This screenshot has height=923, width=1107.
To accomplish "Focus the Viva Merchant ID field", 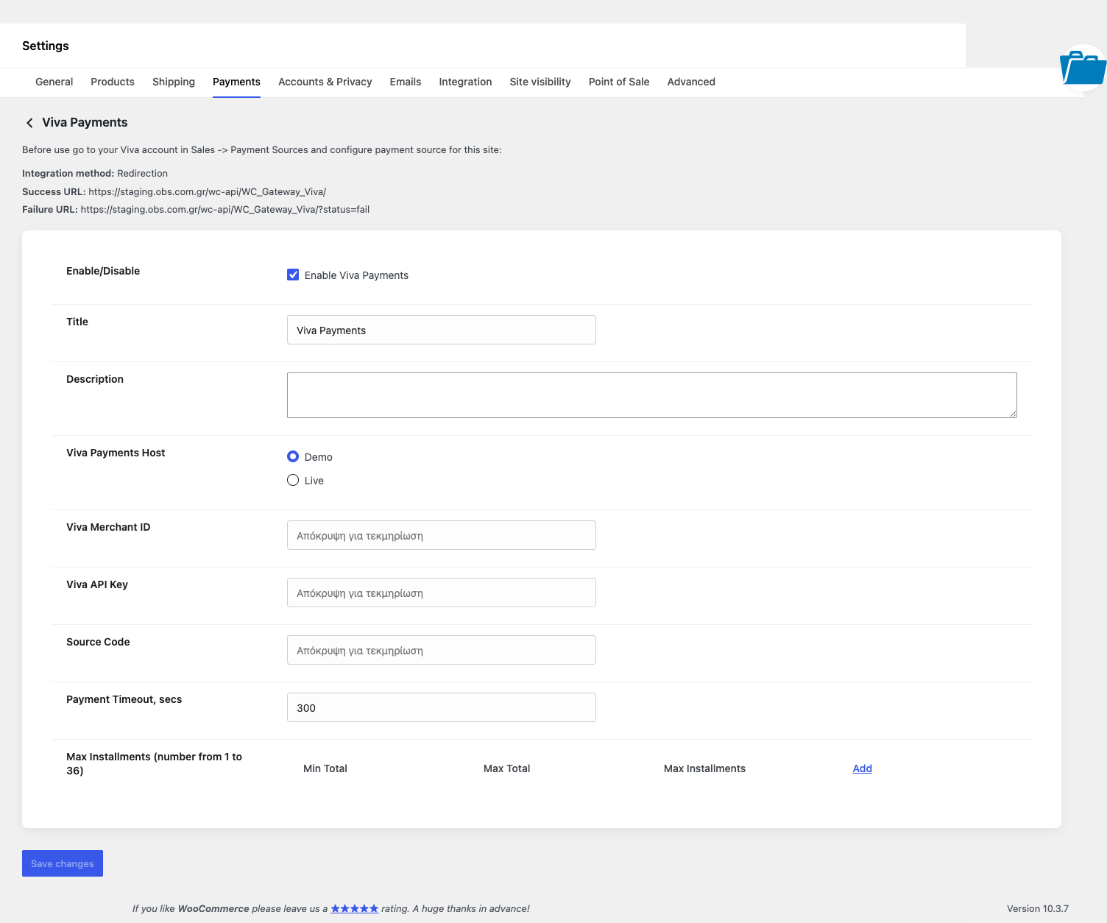I will coord(442,535).
